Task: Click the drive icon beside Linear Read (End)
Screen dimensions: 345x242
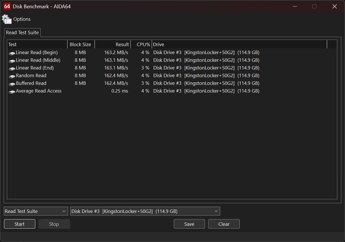Action: [x=12, y=68]
